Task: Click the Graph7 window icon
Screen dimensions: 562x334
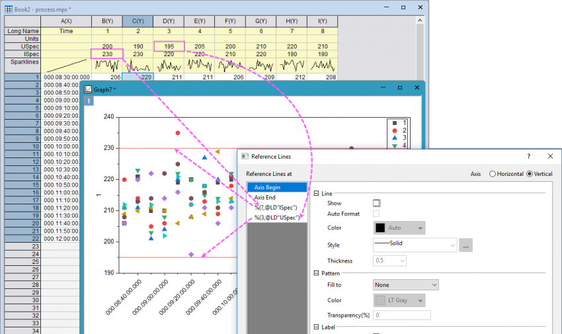Action: point(88,89)
